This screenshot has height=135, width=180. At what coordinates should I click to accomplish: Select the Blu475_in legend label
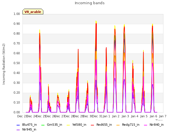(x=30, y=125)
